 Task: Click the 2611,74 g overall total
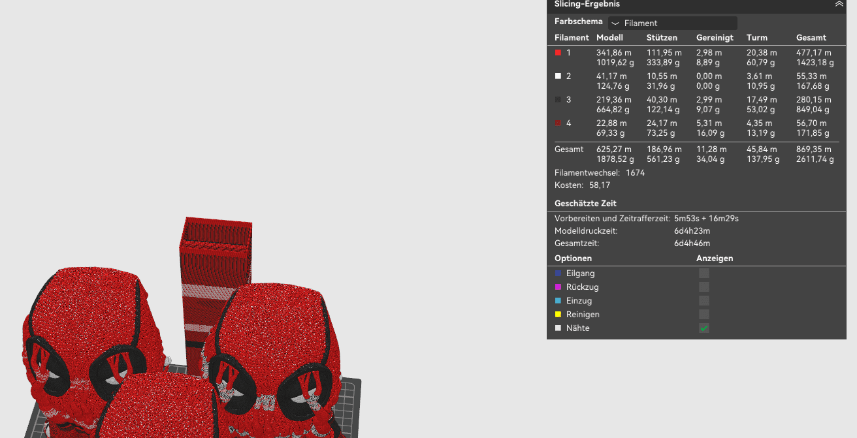click(815, 159)
